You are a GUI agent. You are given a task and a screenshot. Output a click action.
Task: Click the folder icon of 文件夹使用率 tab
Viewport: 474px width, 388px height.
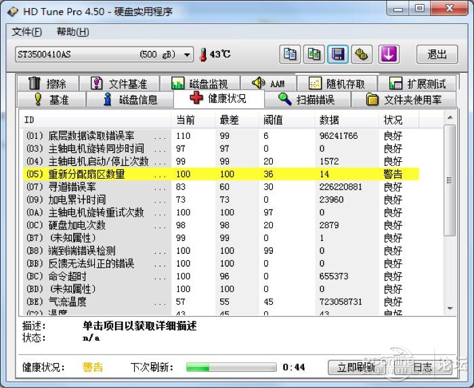[x=372, y=100]
